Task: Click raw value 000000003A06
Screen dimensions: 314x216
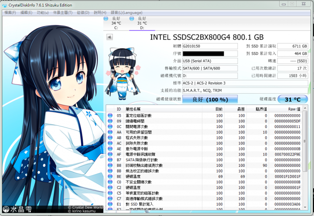Action: coord(287,204)
